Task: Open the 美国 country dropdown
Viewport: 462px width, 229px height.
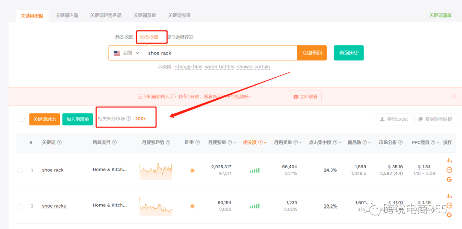Action: tap(126, 53)
